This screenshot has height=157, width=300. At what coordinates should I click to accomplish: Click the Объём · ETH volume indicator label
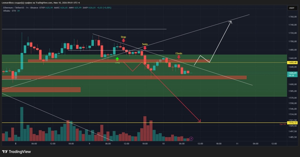(9, 11)
